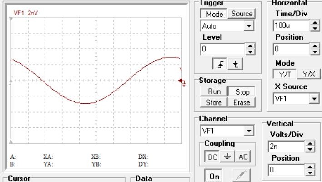The height and width of the screenshot is (182, 322).
Task: Click the top trigger position marker triangle
Action: (11, 19)
